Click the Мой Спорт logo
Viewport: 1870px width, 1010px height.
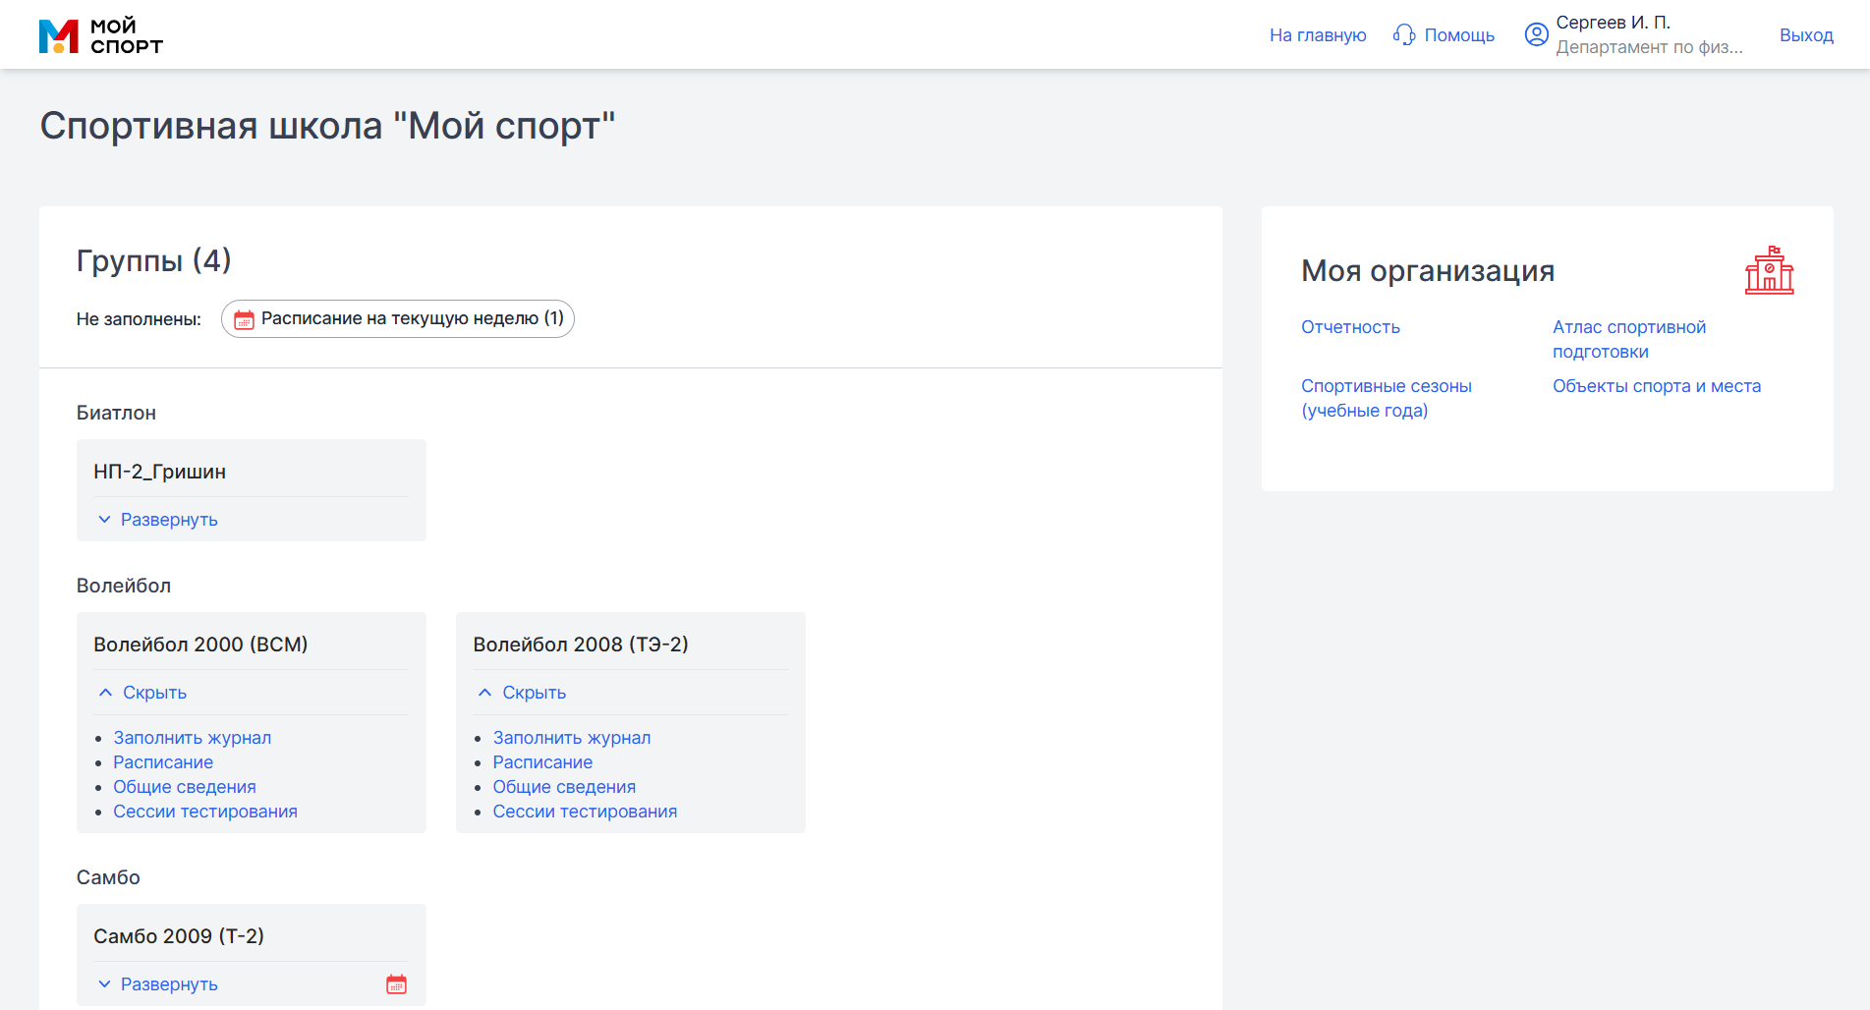[100, 35]
